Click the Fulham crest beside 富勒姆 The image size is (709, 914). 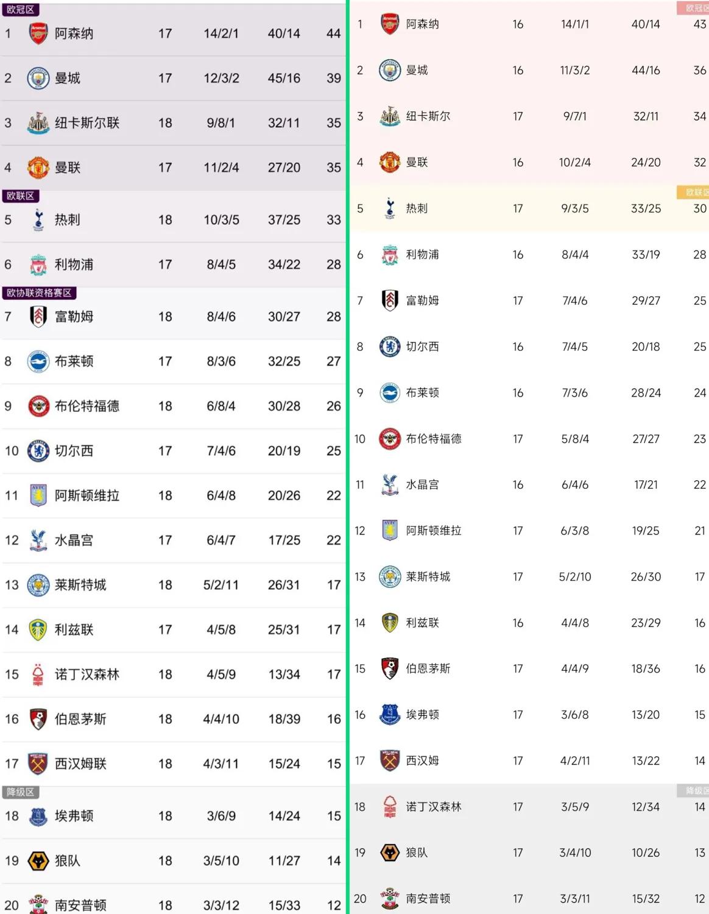38,317
